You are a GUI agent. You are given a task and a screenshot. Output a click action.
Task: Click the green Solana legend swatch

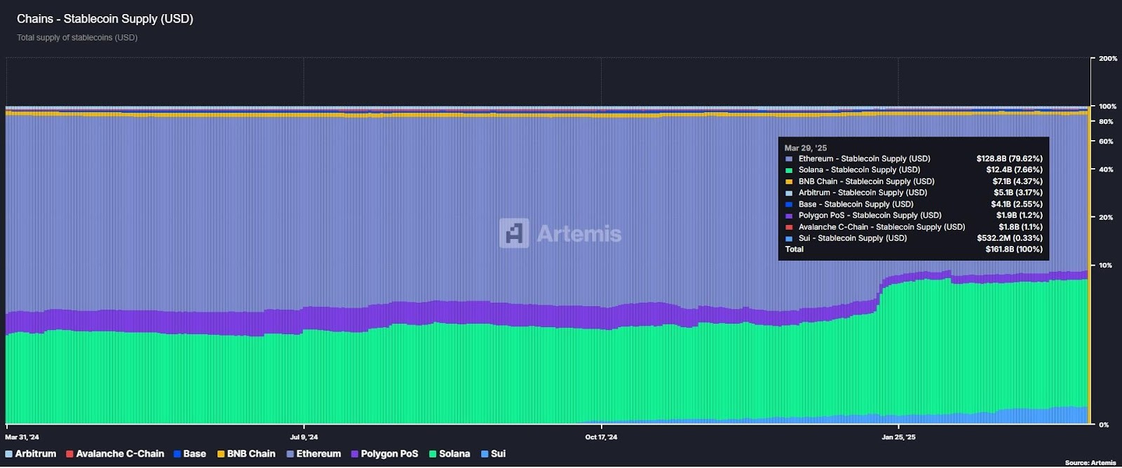pos(433,454)
